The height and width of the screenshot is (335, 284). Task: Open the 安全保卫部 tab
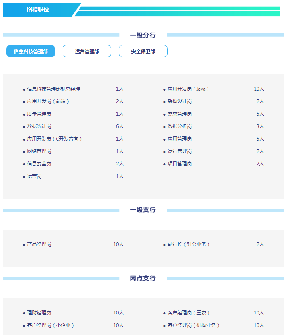coord(143,51)
